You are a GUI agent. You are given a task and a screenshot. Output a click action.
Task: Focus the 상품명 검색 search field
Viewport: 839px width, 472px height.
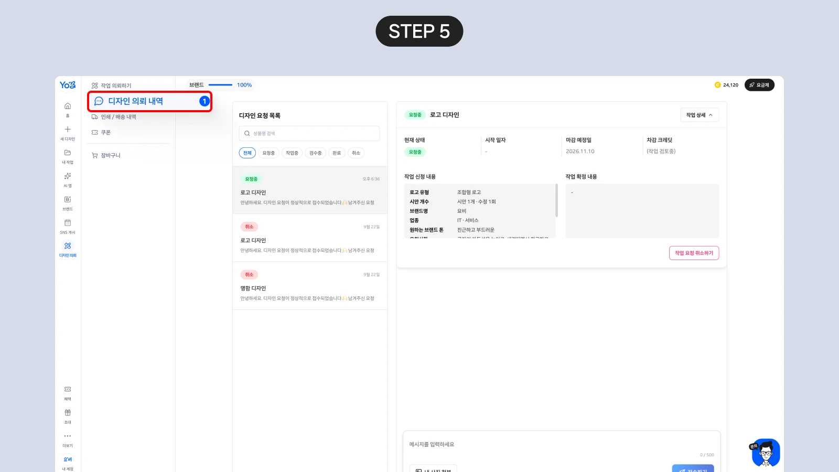tap(309, 133)
